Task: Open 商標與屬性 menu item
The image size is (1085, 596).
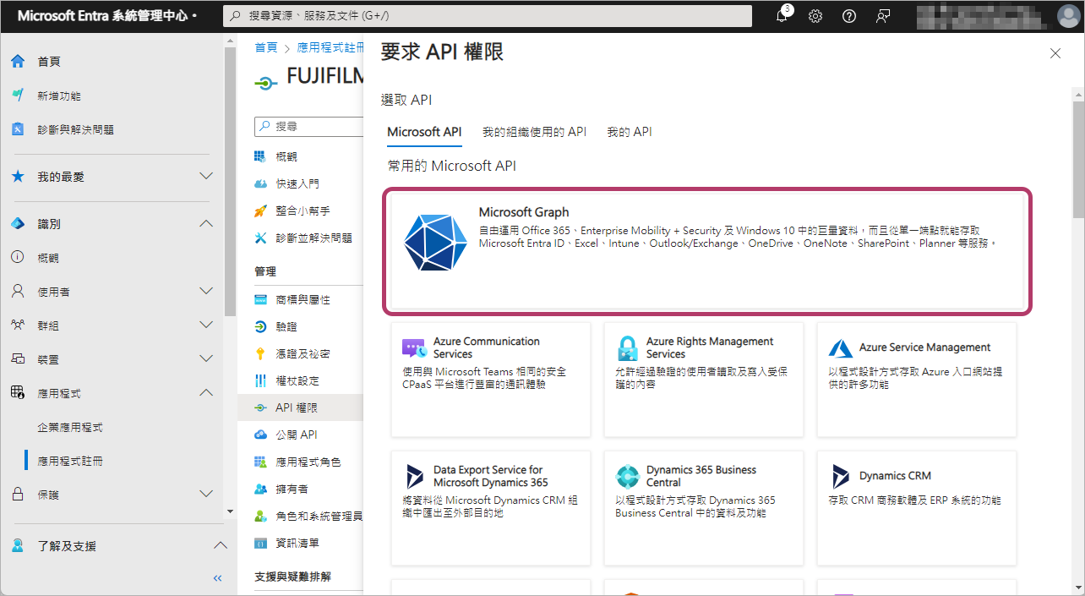Action: tap(301, 299)
